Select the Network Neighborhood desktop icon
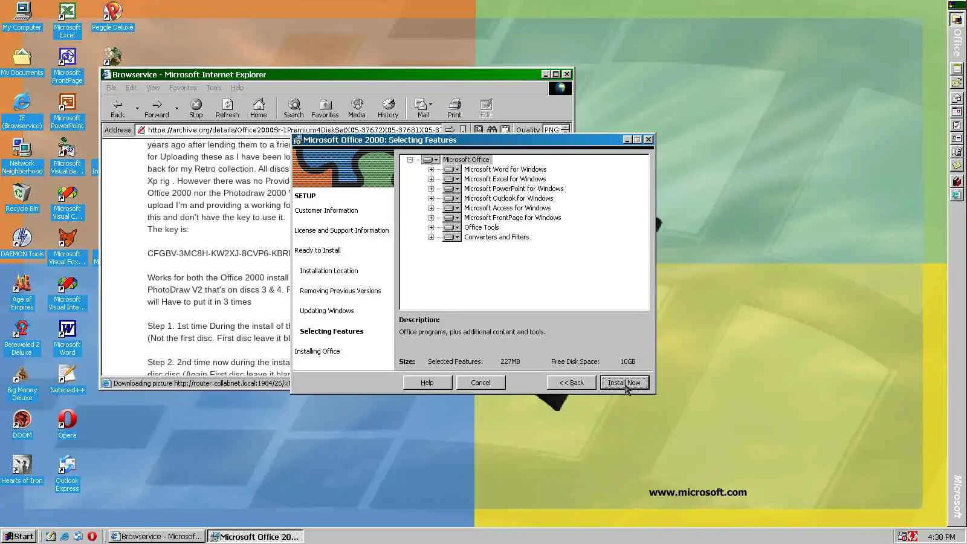Viewport: 967px width, 544px height. pos(22,157)
